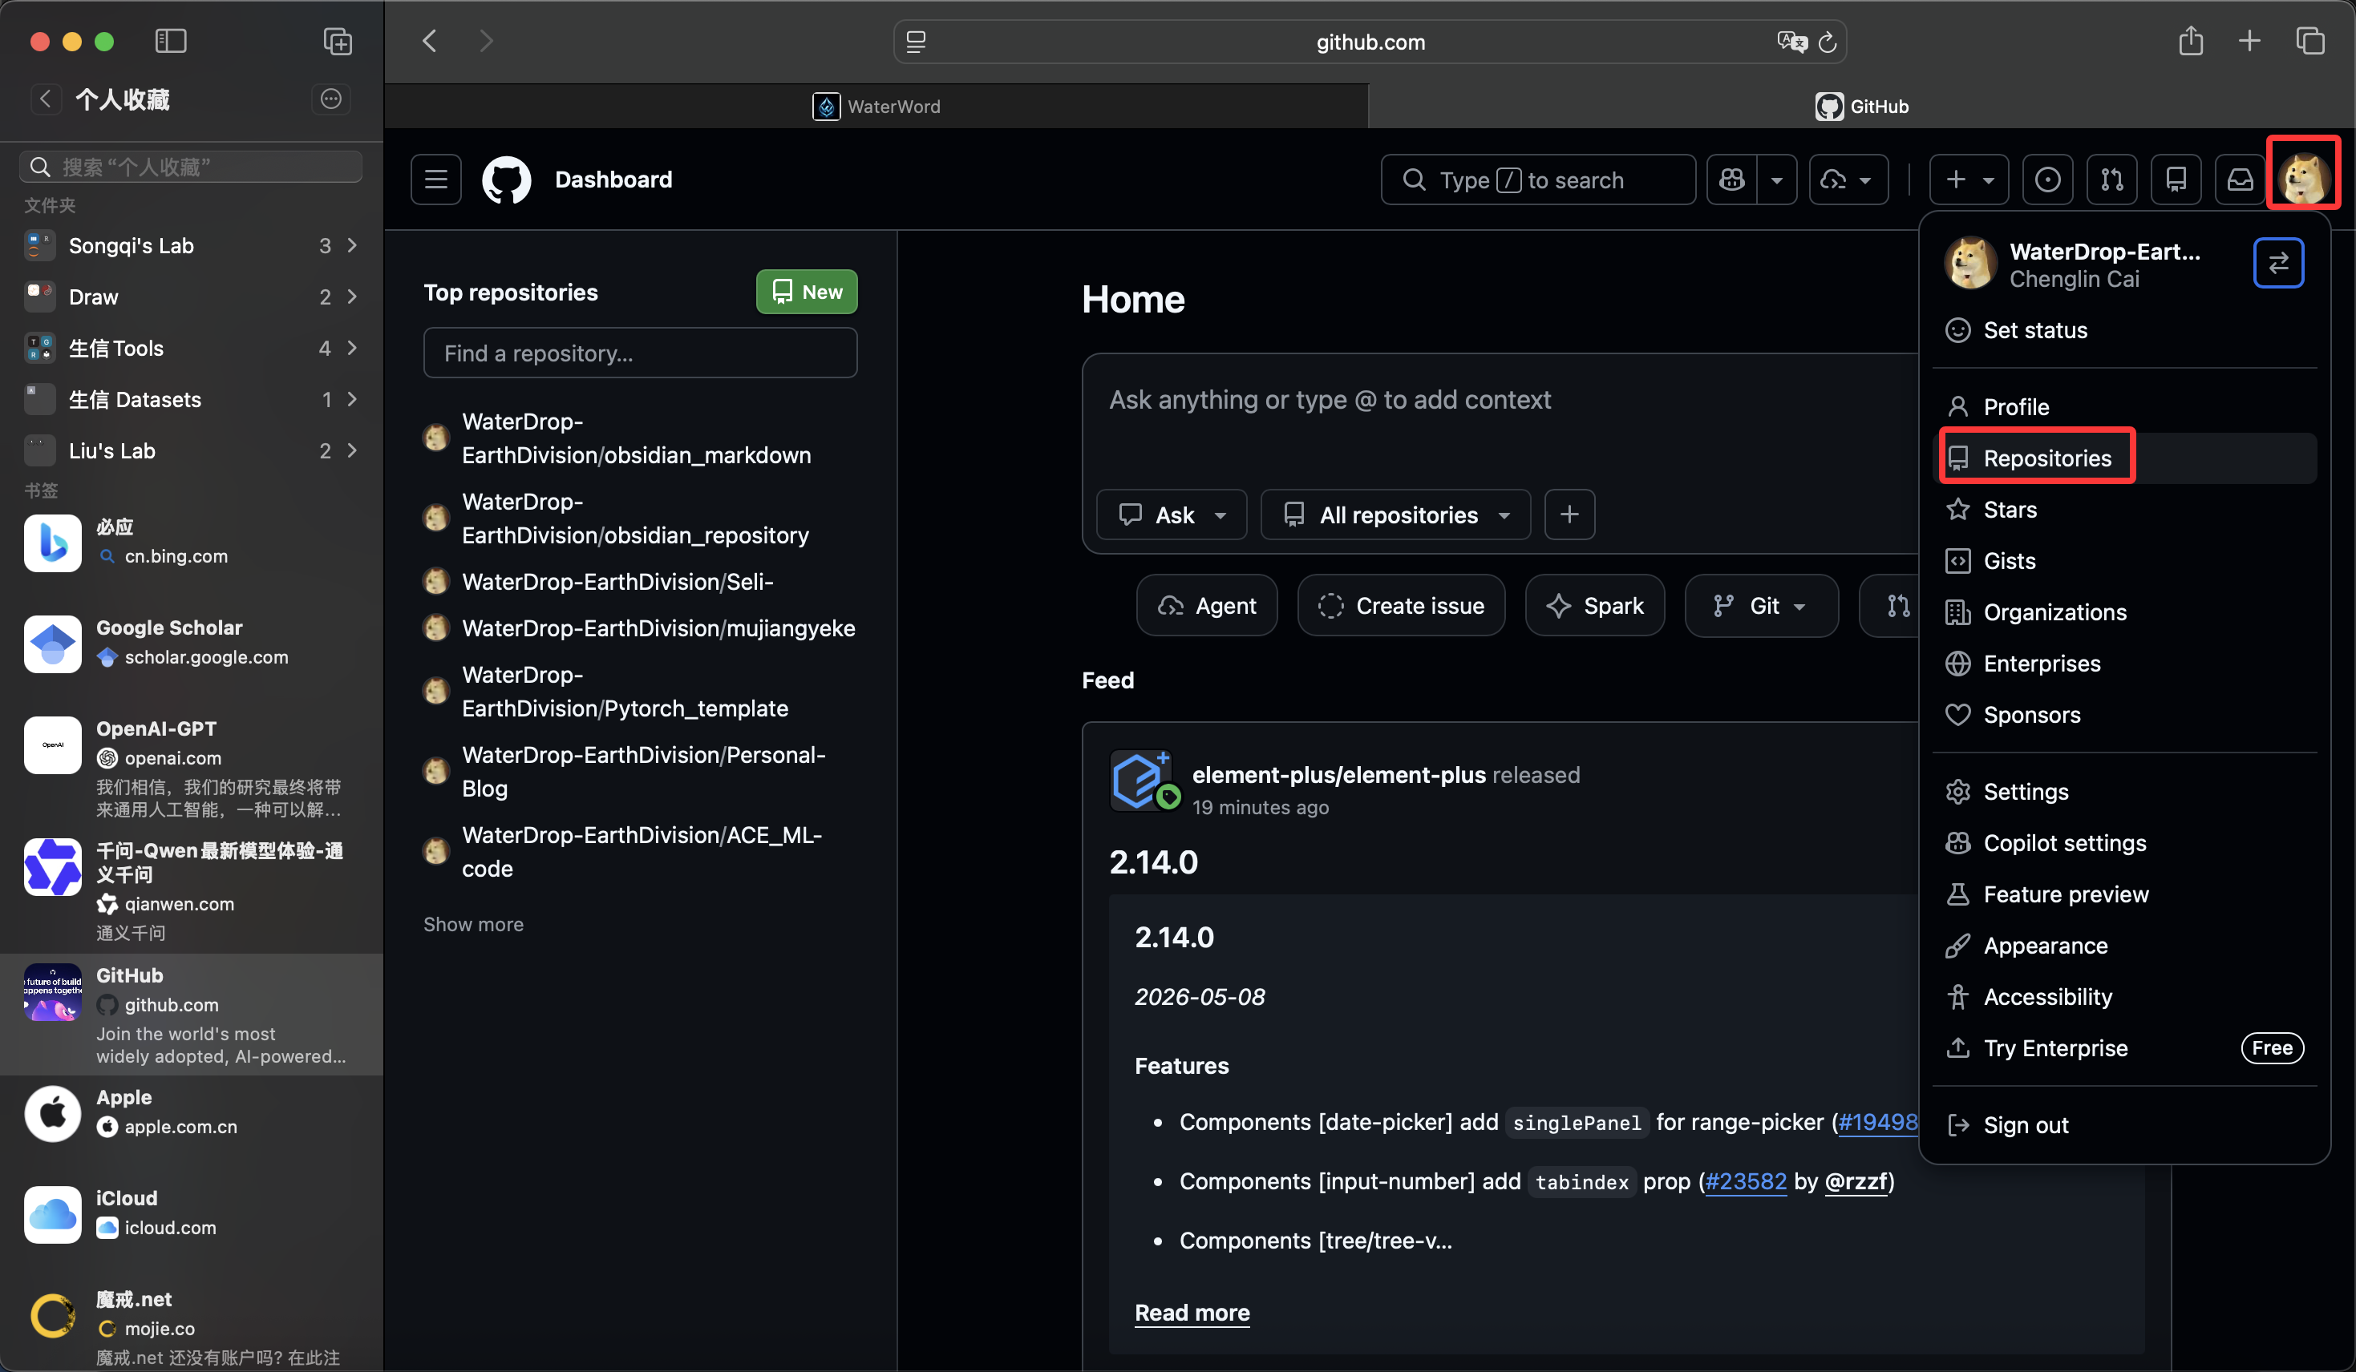
Task: Open the Copilot dropdown arrow
Action: click(1776, 180)
